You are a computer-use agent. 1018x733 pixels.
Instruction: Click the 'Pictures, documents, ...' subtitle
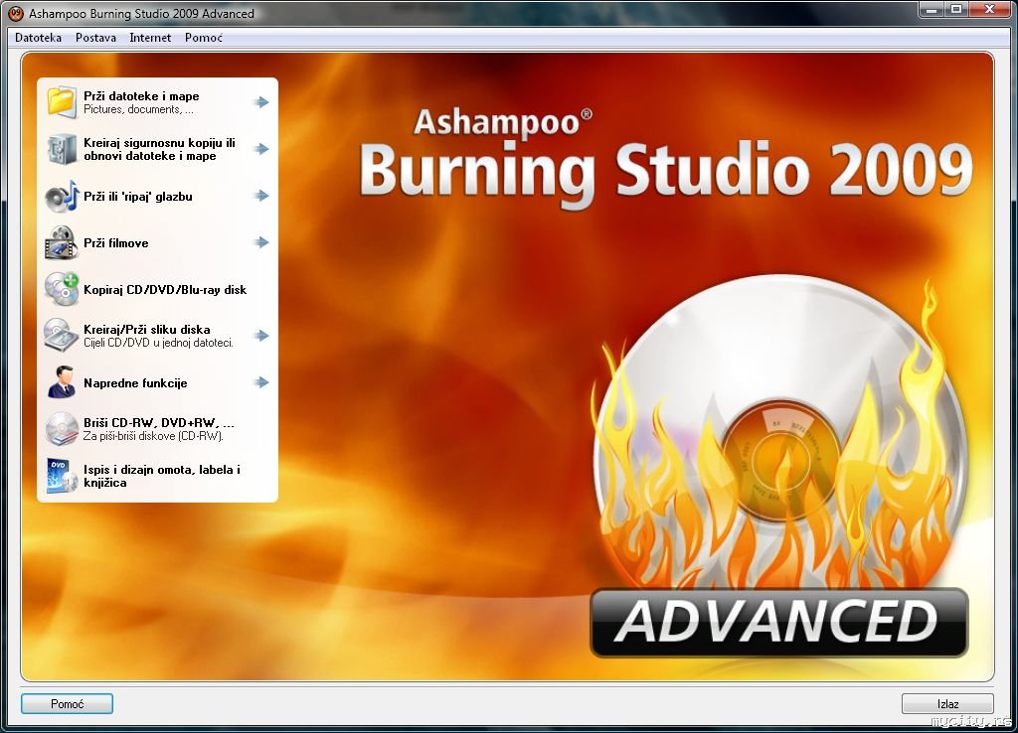point(138,109)
